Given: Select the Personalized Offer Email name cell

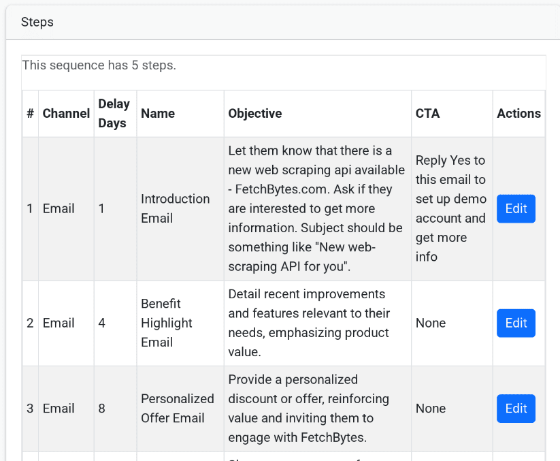Looking at the screenshot, I should click(x=177, y=408).
